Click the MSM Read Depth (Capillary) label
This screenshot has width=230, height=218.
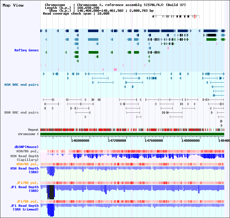[24, 158]
